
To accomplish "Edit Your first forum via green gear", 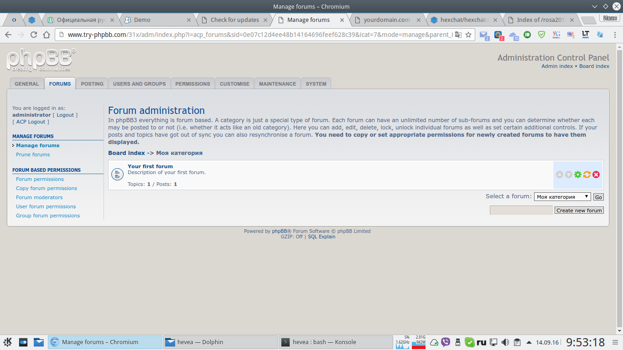I will pyautogui.click(x=578, y=175).
